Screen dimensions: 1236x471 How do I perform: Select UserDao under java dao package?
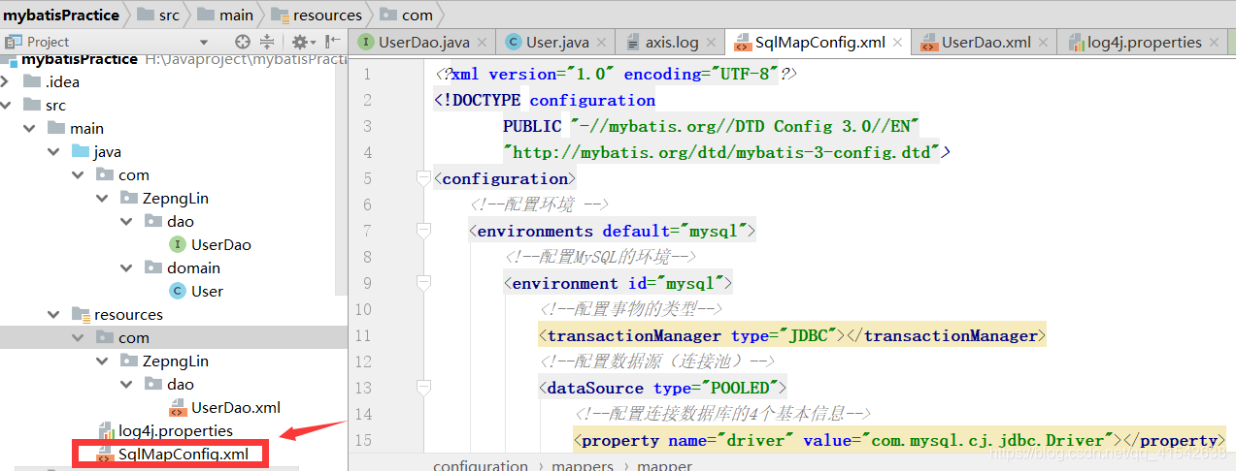(221, 244)
